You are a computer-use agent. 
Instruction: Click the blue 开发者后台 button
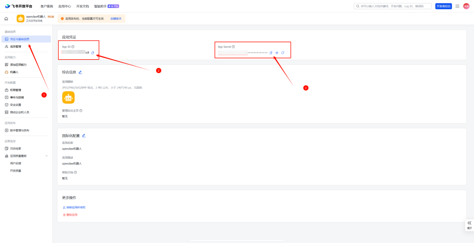pos(443,6)
